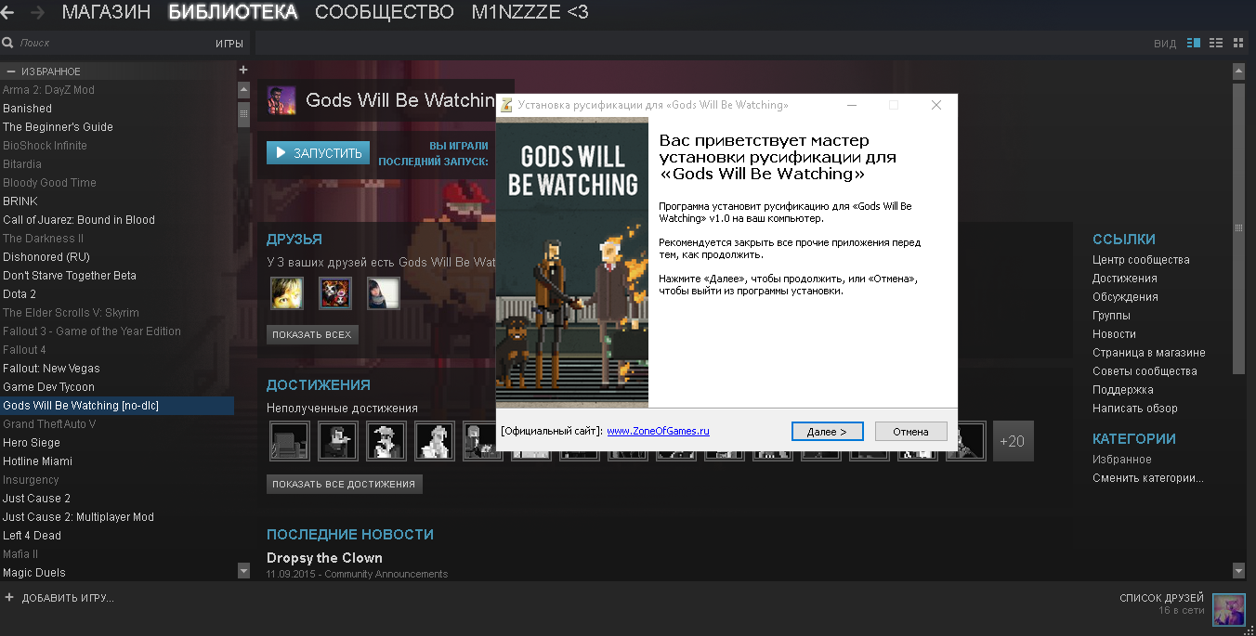
Task: Open the first friend's avatar
Action: (x=286, y=292)
